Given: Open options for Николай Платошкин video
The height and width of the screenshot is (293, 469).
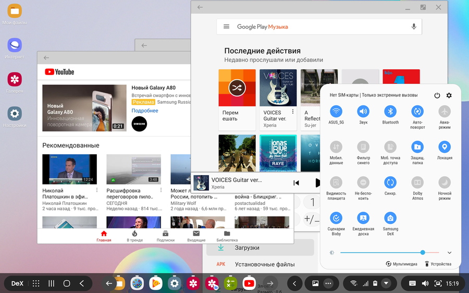Looking at the screenshot, I should (x=96, y=190).
